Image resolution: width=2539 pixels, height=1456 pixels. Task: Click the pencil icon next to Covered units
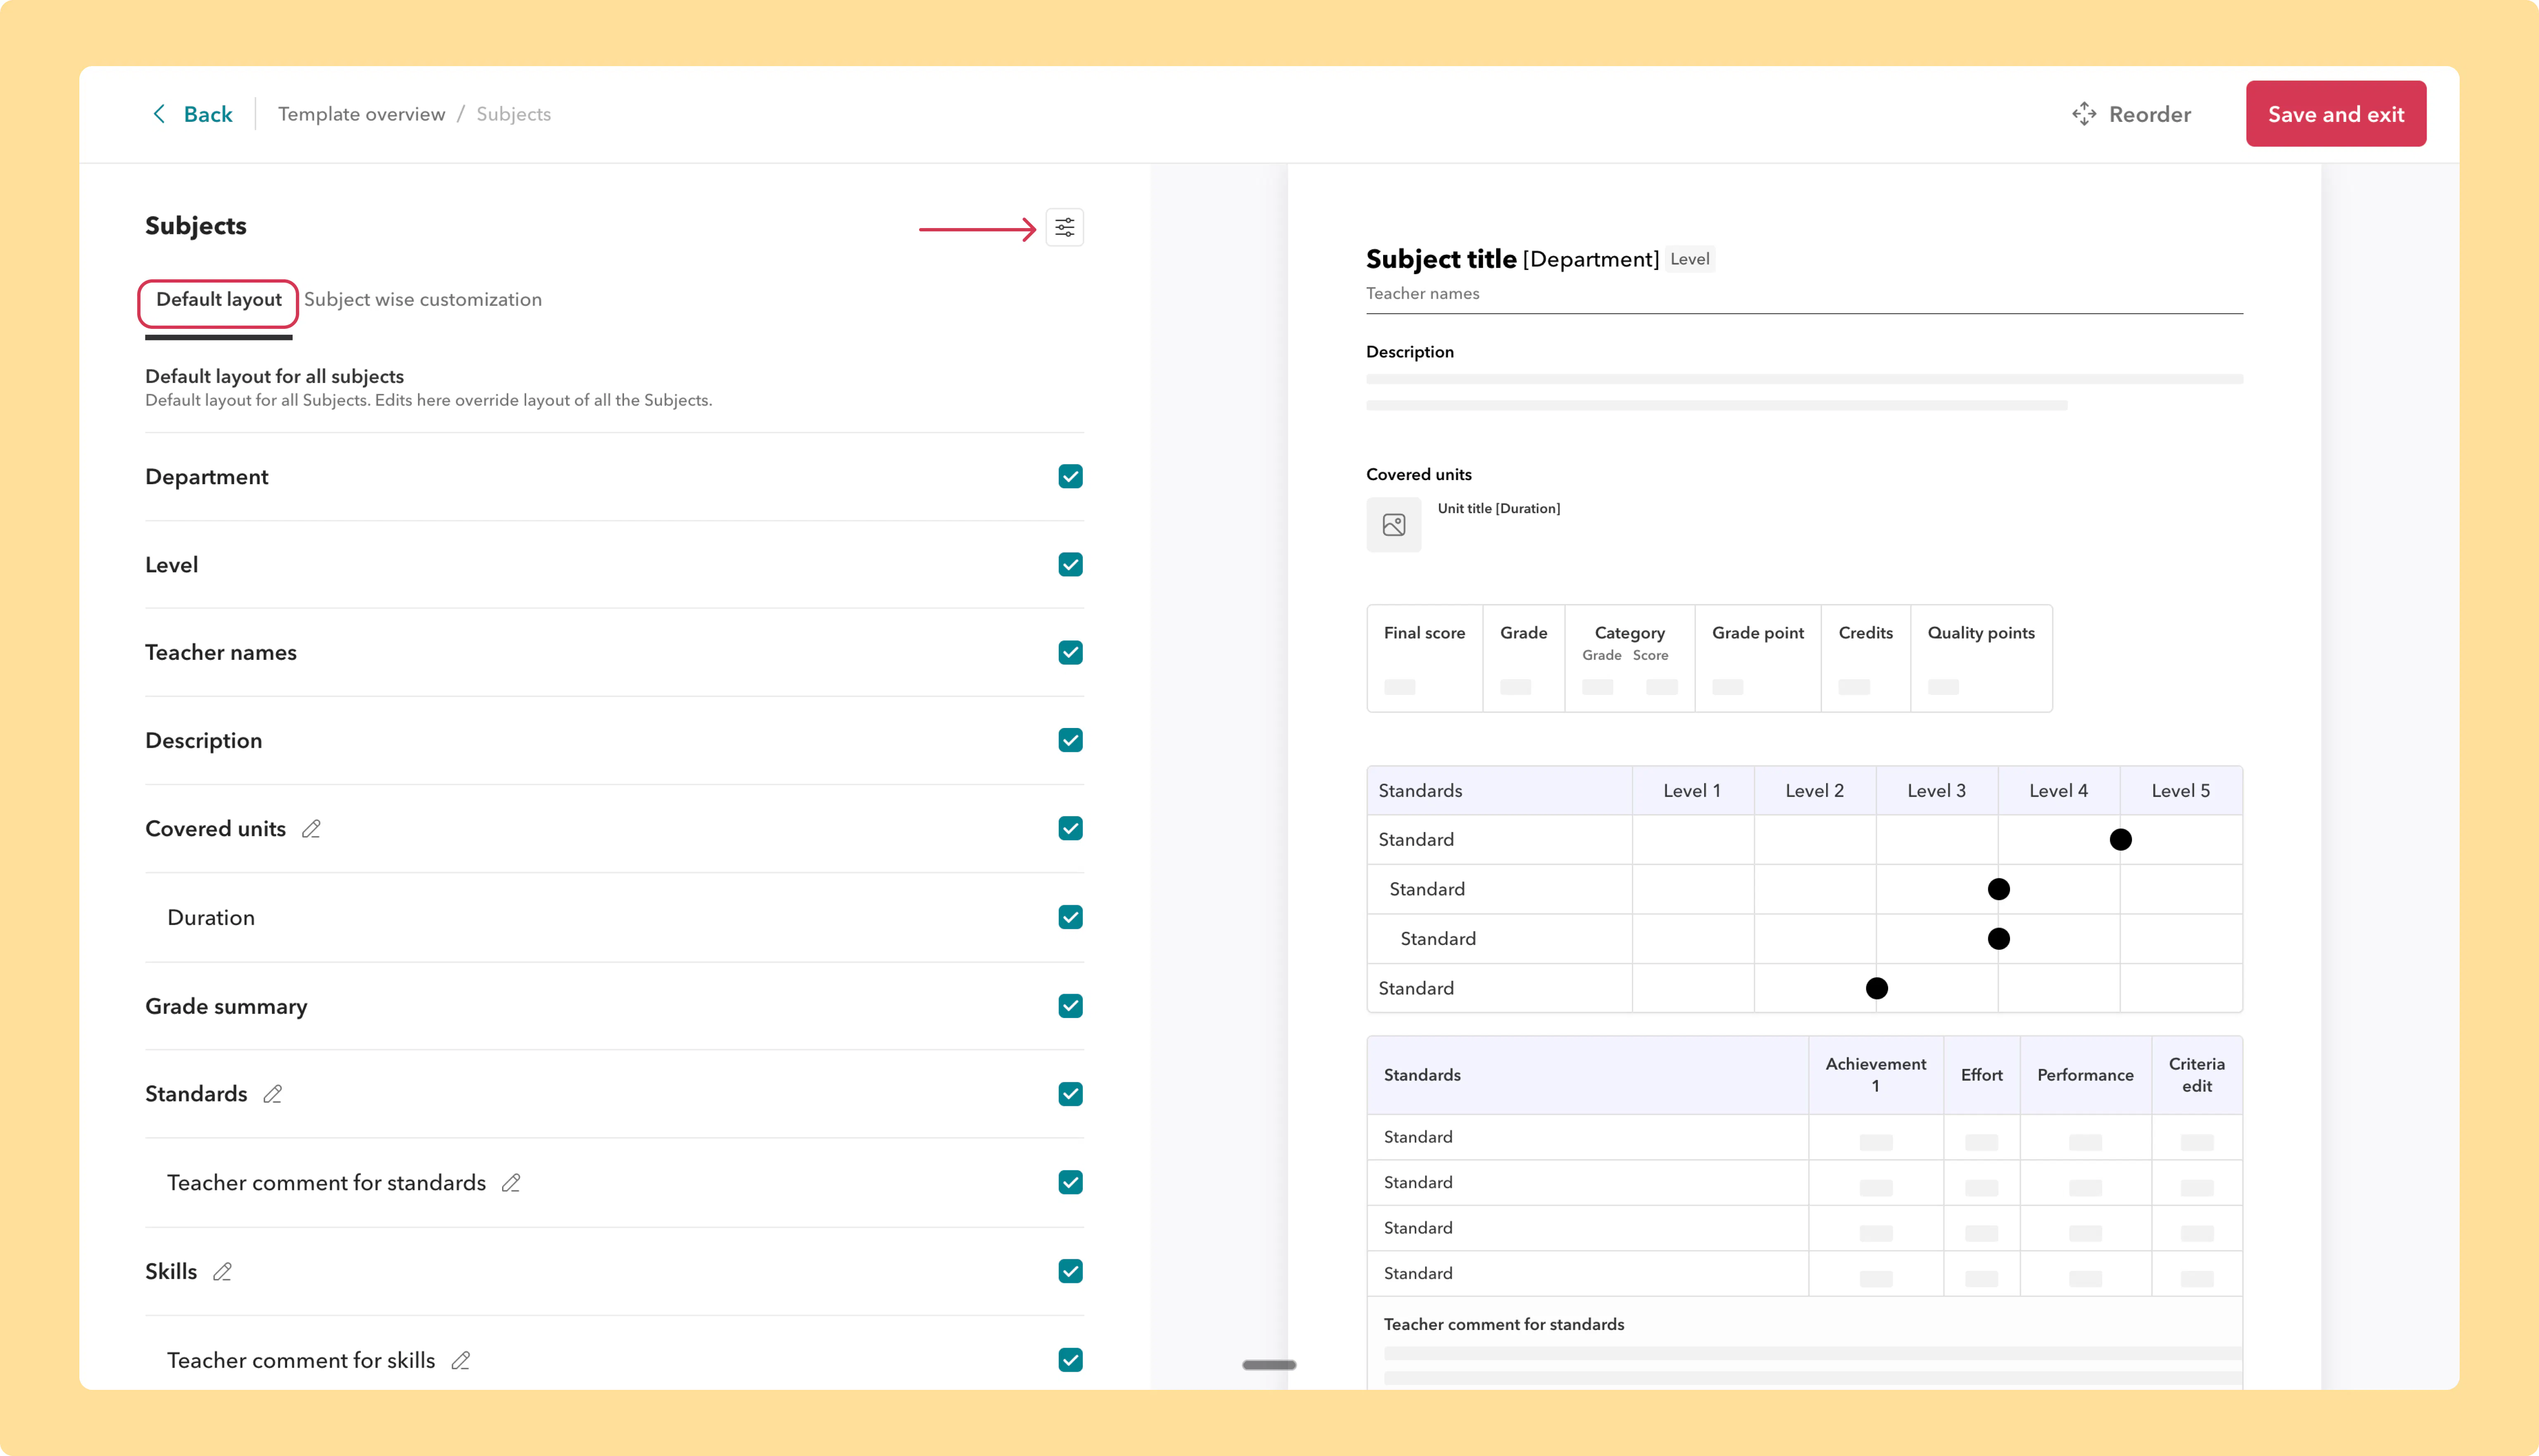tap(311, 829)
